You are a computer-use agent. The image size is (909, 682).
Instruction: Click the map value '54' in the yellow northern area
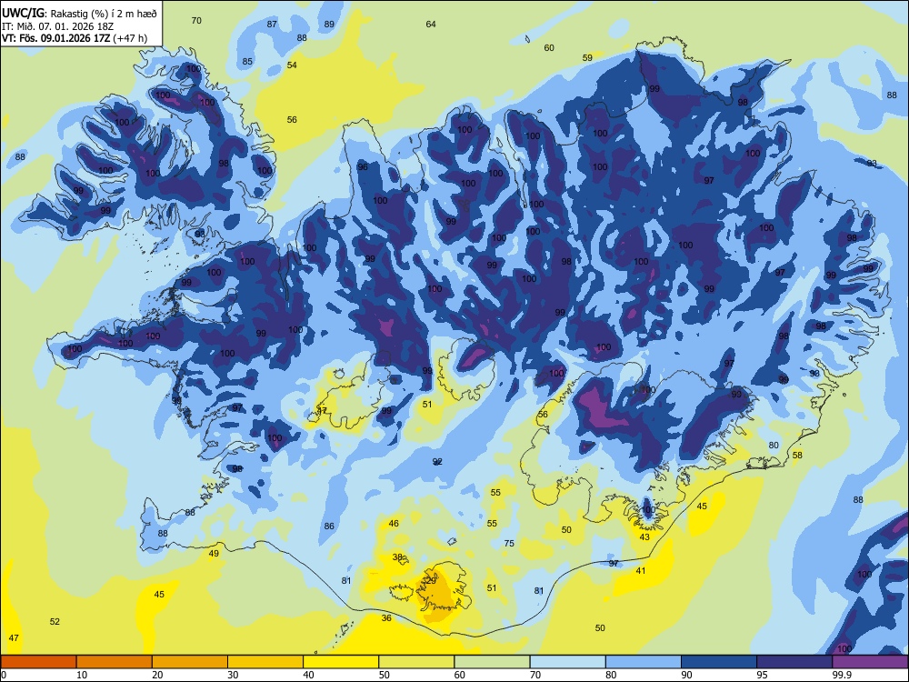coord(292,65)
